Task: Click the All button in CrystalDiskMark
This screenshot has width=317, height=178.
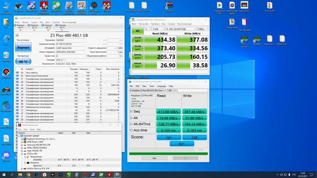Action: click(138, 31)
